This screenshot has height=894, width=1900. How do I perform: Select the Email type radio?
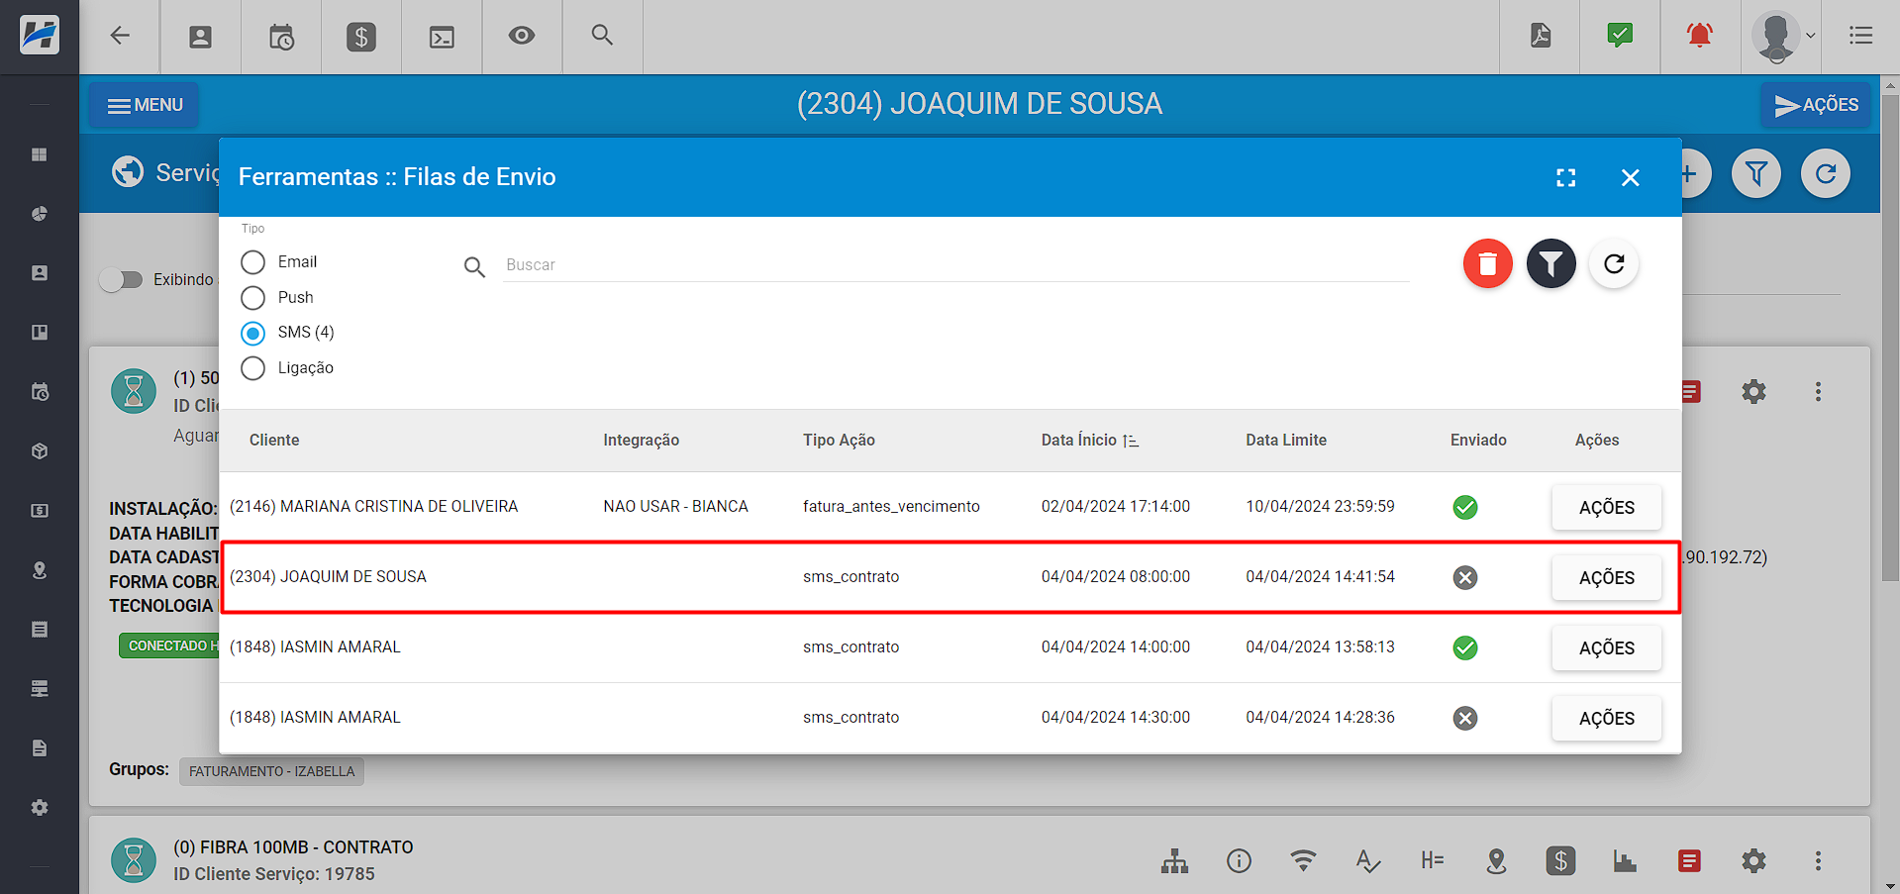pos(253,262)
